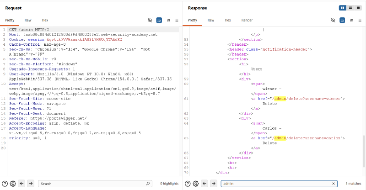
Task: Select side-by-side split layout icon
Action: 342,8
